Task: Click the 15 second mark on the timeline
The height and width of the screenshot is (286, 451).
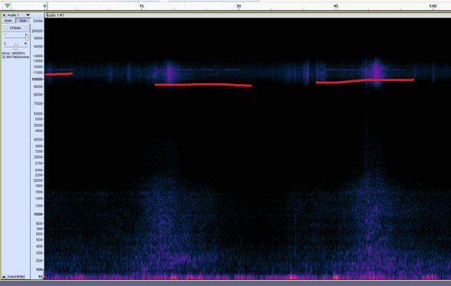Action: click(141, 6)
